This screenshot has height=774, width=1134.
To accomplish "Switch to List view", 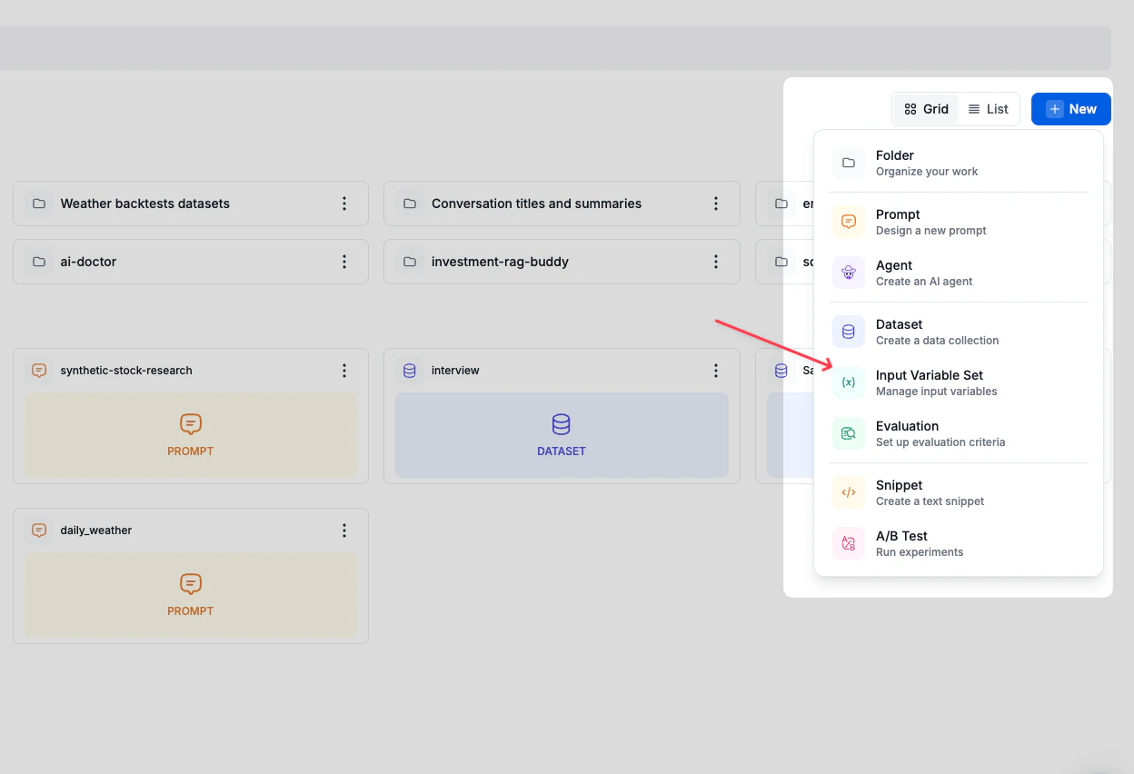I will 989,108.
